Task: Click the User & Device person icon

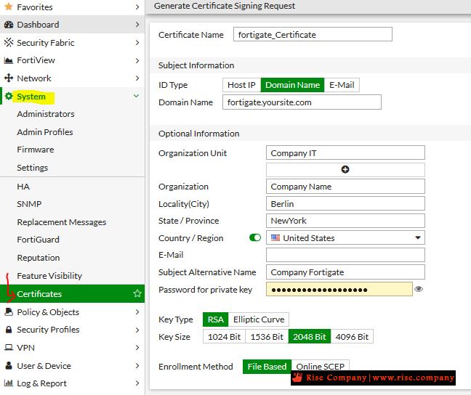Action: point(9,365)
